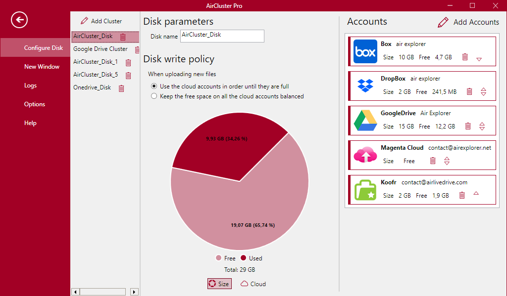Open Options in the sidebar
The height and width of the screenshot is (296, 507).
[35, 104]
